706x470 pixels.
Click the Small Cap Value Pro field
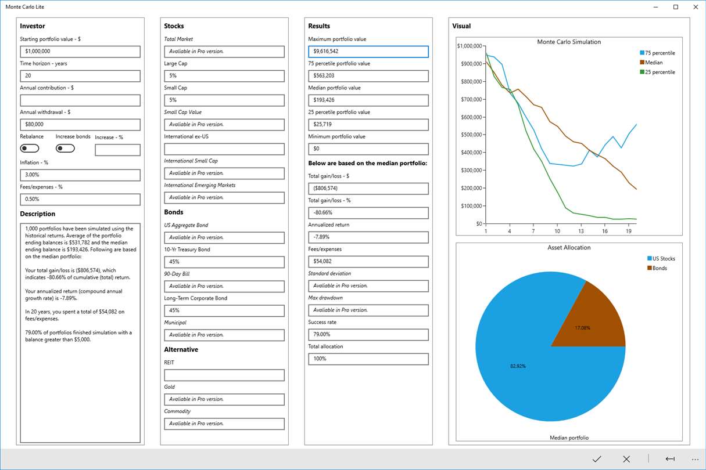coord(224,125)
